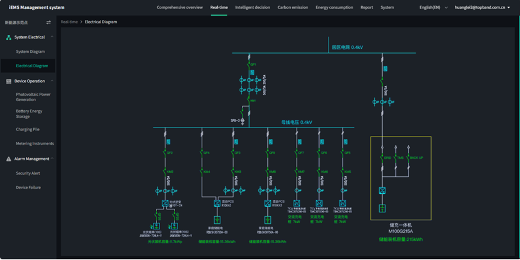The width and height of the screenshot is (520, 260).
Task: Collapse the System Electrical sidebar group
Action: [x=52, y=37]
